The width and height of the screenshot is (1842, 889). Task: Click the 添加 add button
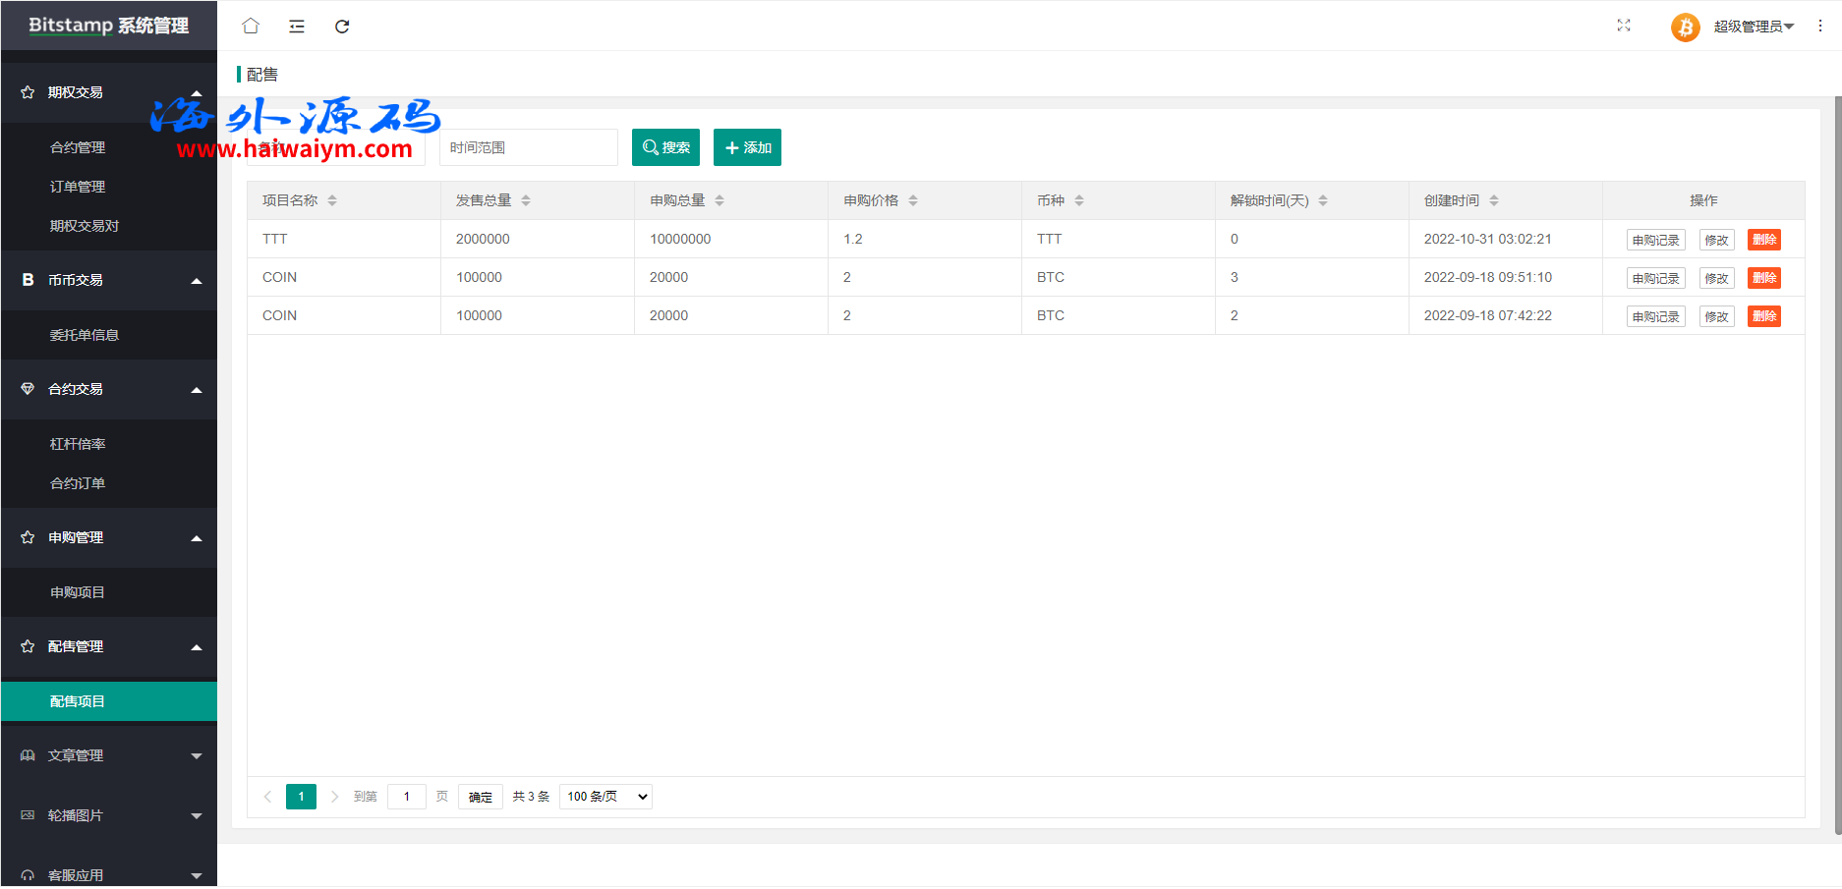747,147
